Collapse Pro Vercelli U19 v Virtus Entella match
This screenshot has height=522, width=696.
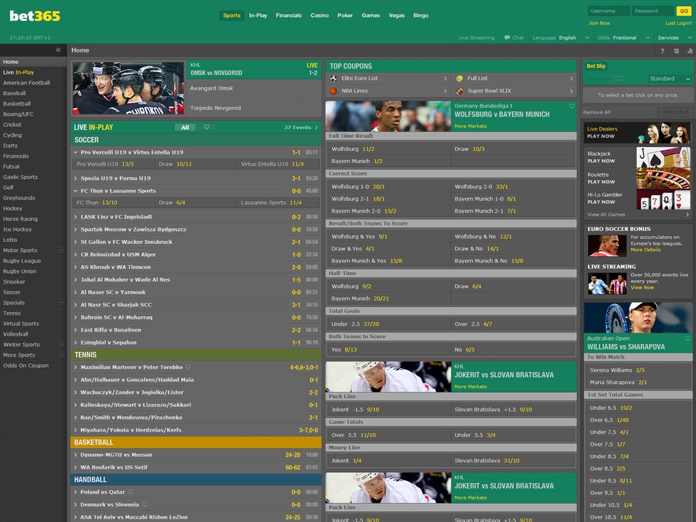click(75, 152)
